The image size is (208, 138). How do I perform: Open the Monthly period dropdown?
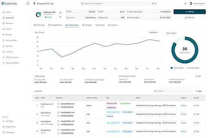coord(154,33)
